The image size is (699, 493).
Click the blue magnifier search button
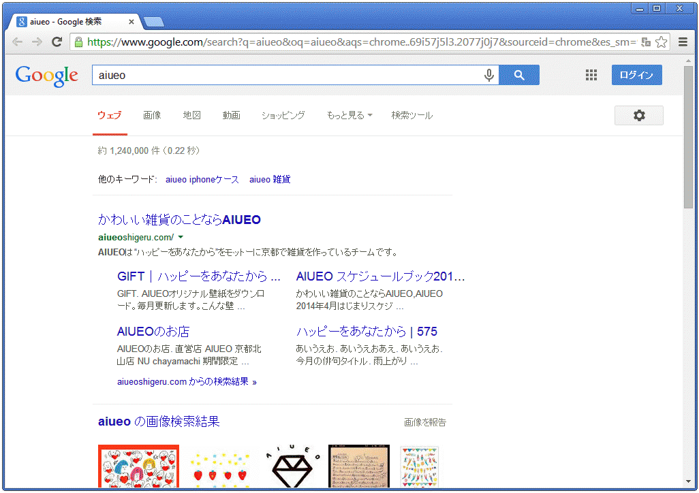(x=519, y=75)
